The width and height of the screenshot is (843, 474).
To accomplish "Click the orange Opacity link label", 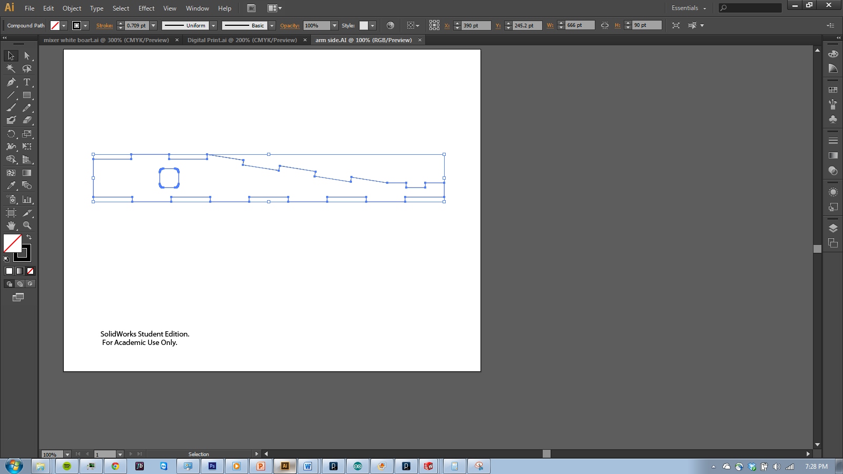I will click(290, 25).
